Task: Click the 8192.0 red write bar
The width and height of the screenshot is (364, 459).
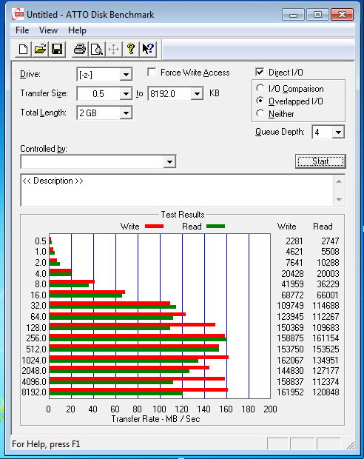Action: coord(138,389)
